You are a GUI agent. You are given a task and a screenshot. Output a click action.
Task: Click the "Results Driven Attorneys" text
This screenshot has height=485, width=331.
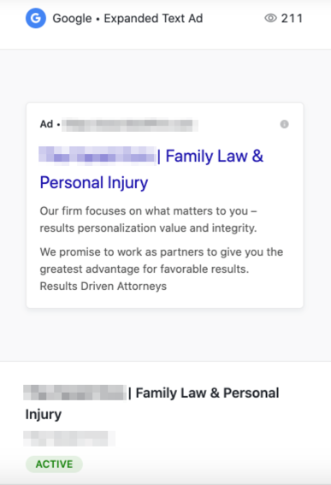coord(103,286)
